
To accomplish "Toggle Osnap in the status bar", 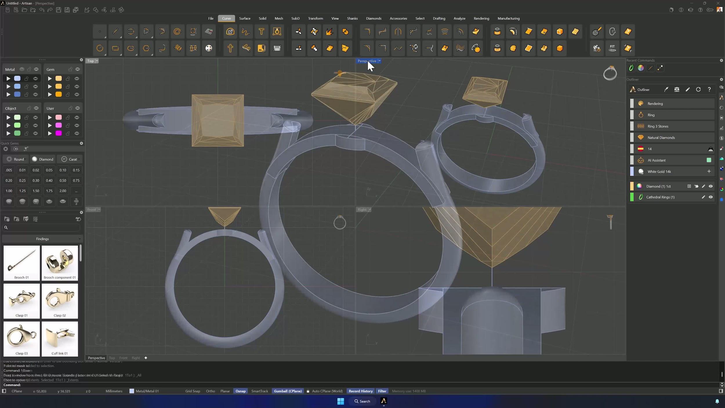I will [240, 391].
